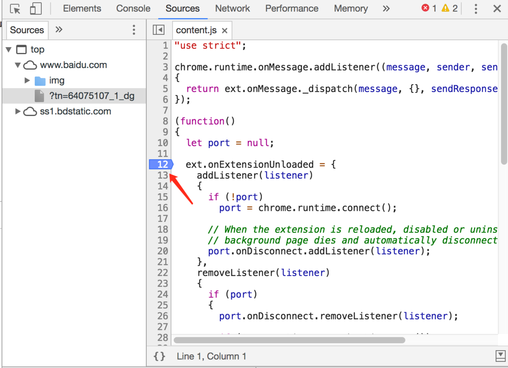Click the code editor vertical scrollbar
Image resolution: width=508 pixels, height=368 pixels.
pos(504,104)
